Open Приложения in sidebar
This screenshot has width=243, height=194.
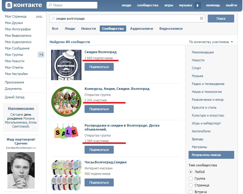[14, 82]
